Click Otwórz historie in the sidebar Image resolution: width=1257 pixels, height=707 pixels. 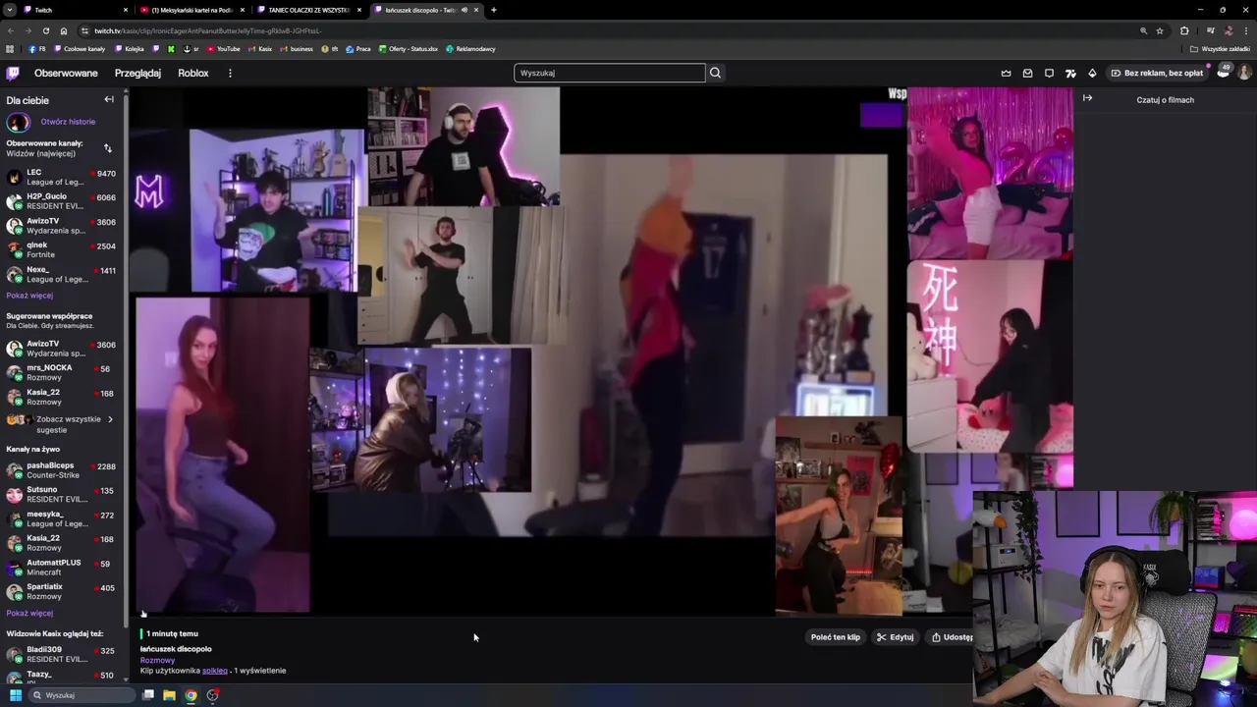[x=68, y=122]
